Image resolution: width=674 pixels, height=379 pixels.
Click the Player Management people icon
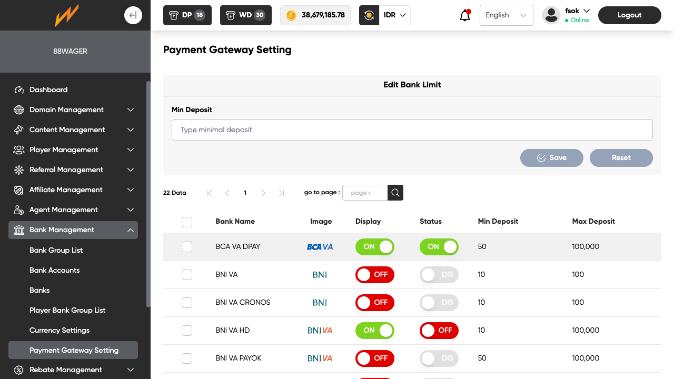[x=19, y=150]
